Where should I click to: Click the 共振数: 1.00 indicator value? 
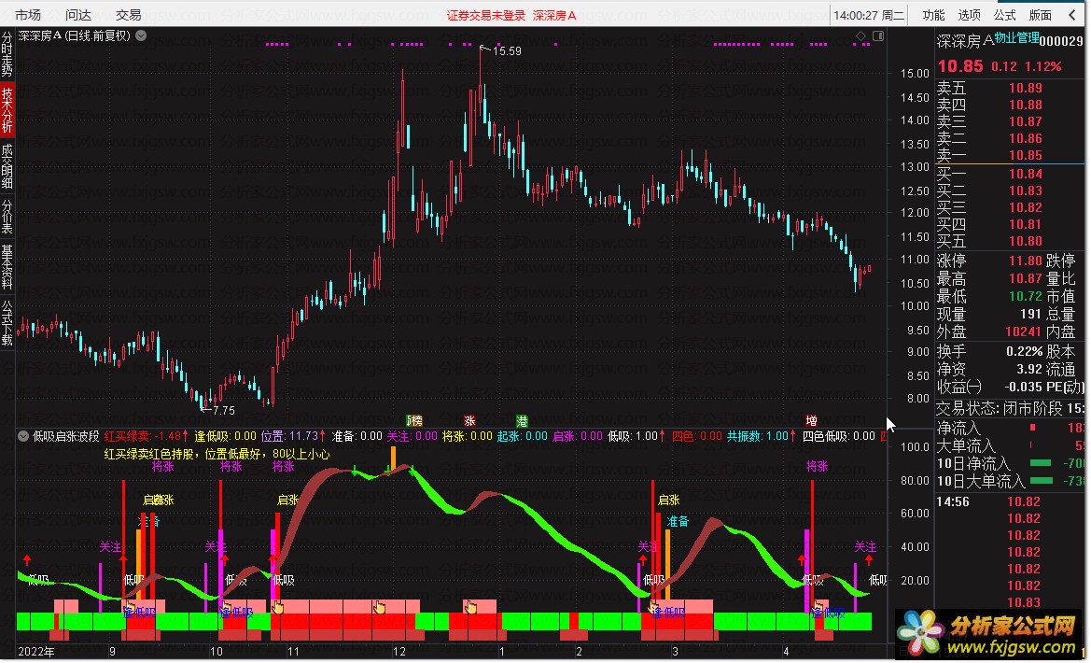[x=762, y=436]
